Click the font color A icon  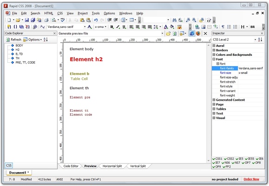[165, 27]
